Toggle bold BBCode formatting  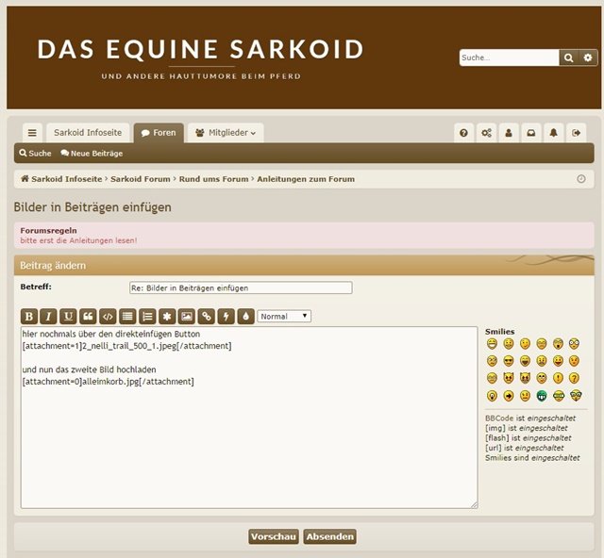pos(29,317)
